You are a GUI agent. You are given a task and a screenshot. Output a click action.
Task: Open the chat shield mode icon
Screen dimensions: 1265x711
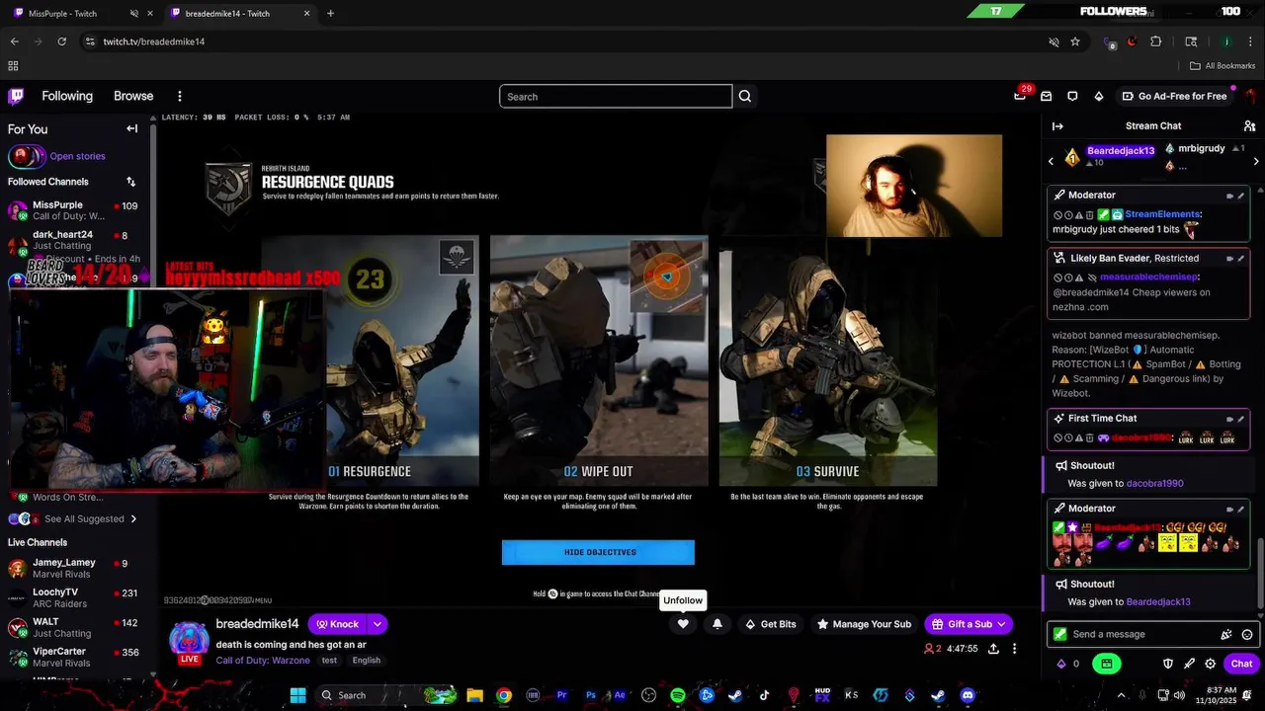(1167, 664)
